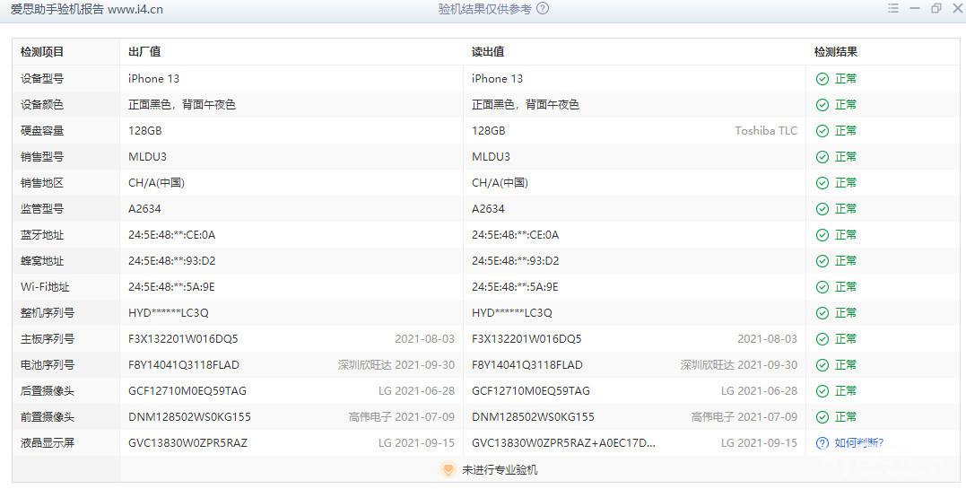This screenshot has width=966, height=489.
Task: Click the 出厂值 column header
Action: click(x=144, y=52)
